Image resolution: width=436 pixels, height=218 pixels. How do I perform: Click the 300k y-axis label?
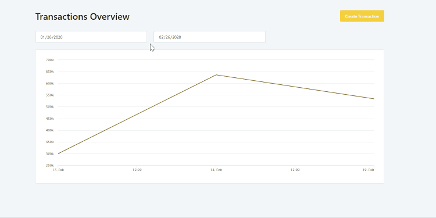[x=50, y=154]
